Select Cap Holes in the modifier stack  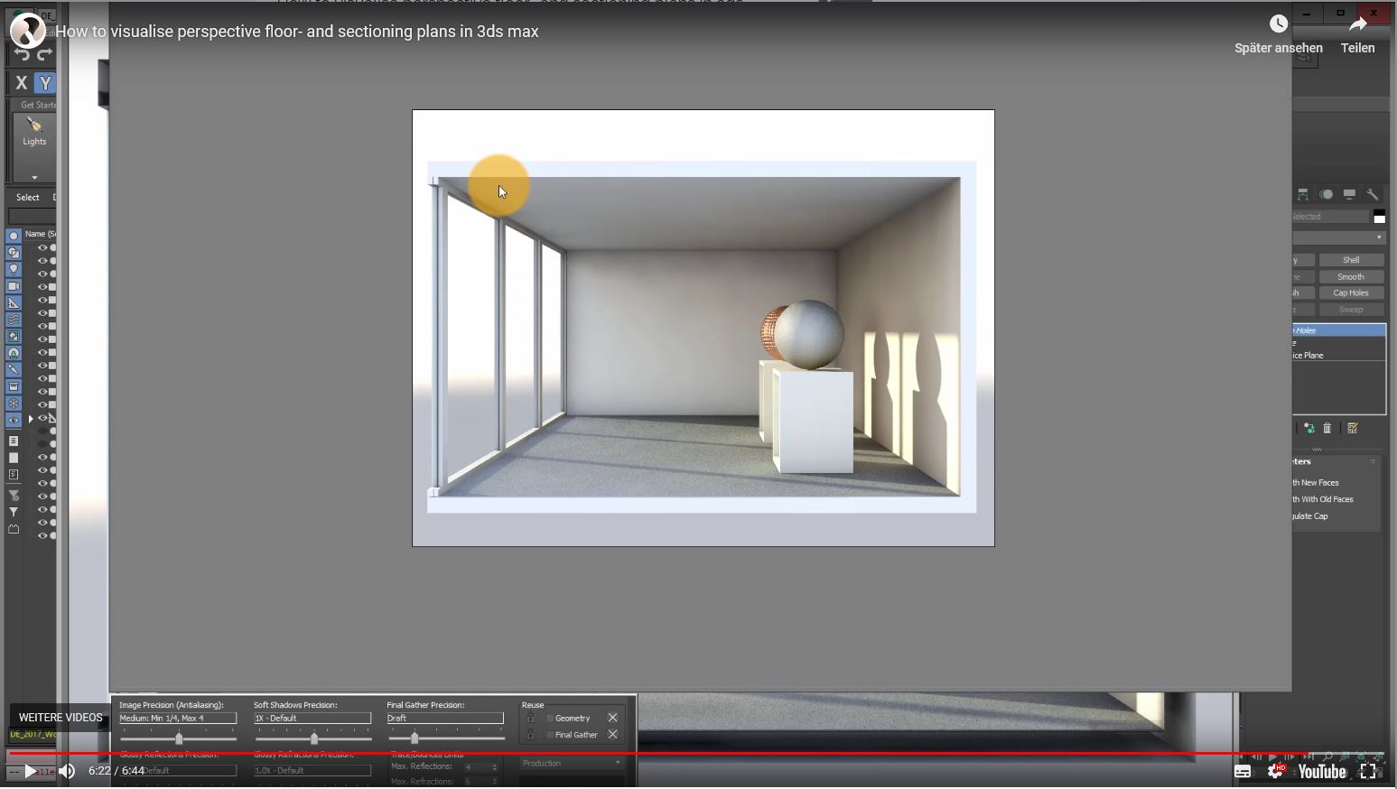(x=1339, y=330)
